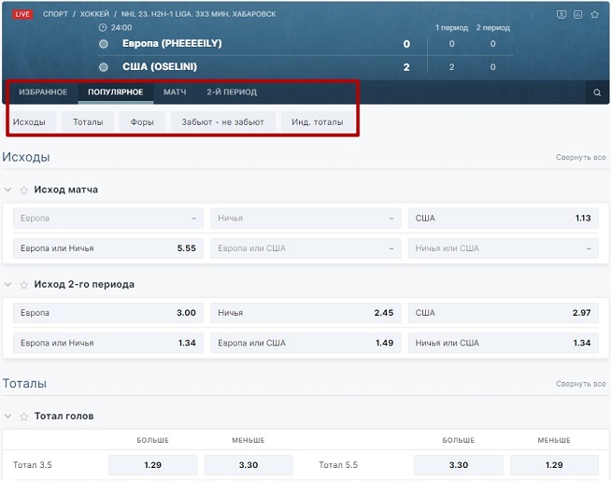Switch to the Матч tab
611x481 pixels.
tap(175, 92)
